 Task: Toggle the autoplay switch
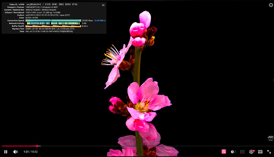point(233,152)
